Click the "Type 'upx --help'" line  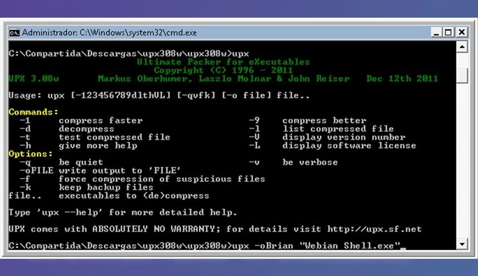(x=123, y=213)
